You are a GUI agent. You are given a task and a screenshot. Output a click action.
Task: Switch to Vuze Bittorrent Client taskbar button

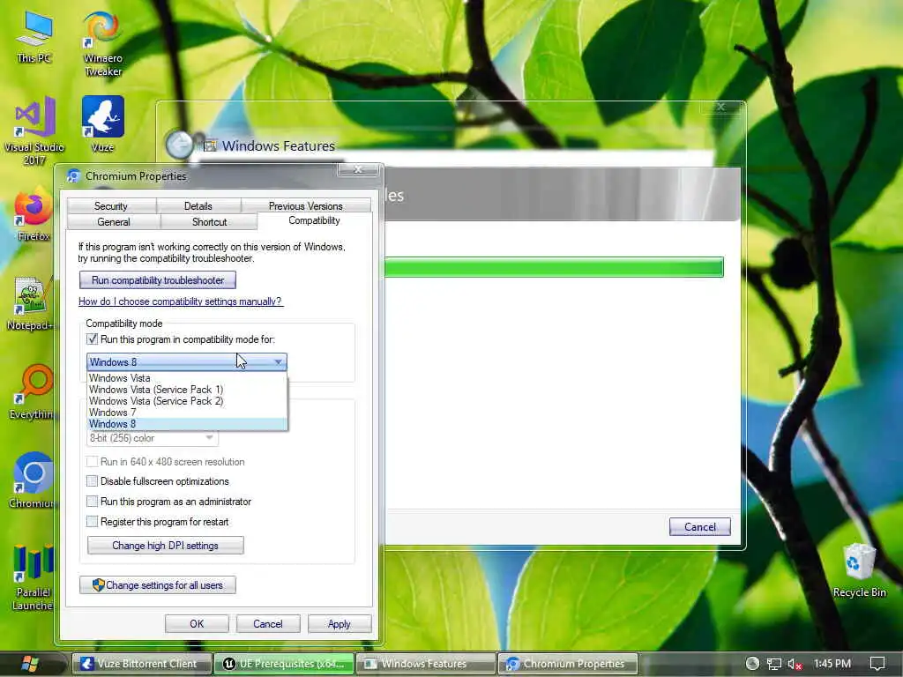tap(142, 664)
